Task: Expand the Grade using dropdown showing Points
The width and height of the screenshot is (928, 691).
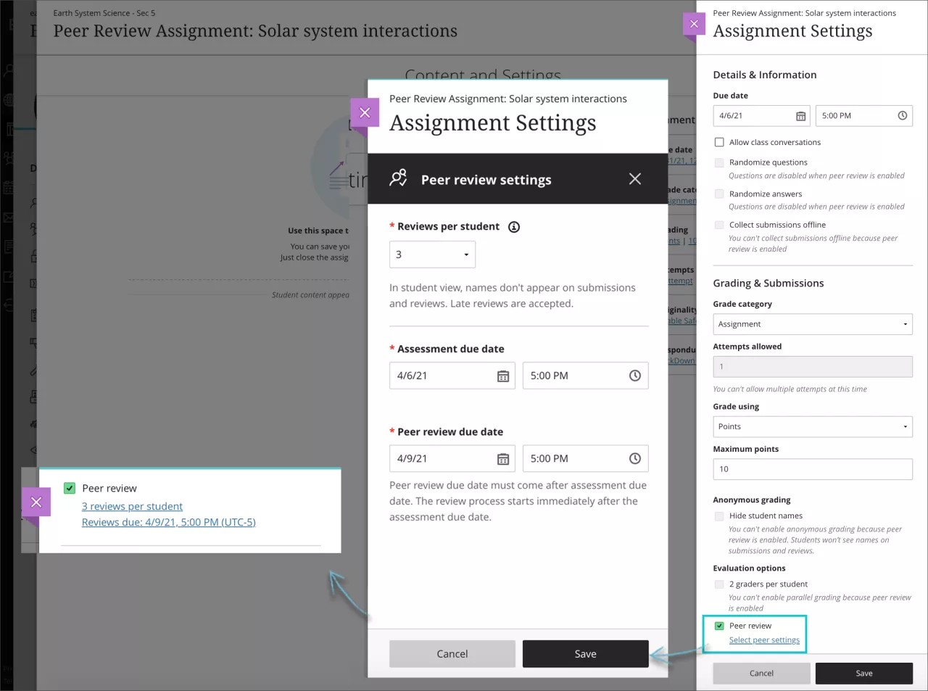Action: 812,426
